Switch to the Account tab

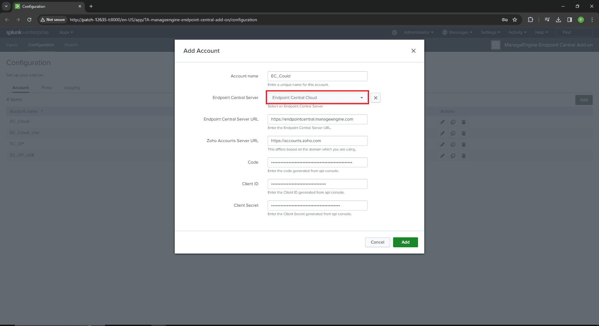(x=21, y=88)
